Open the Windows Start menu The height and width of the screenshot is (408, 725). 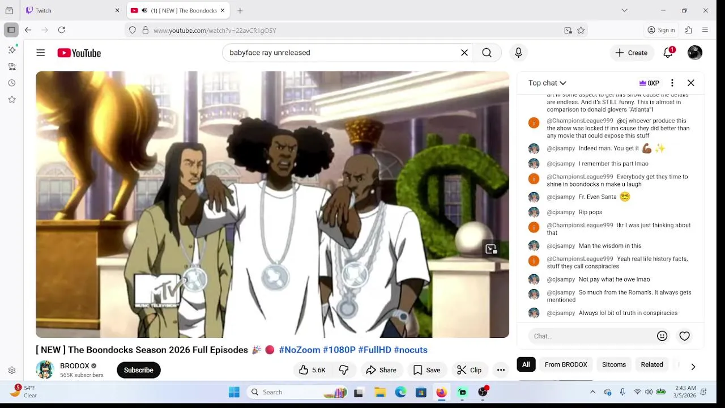pos(234,392)
